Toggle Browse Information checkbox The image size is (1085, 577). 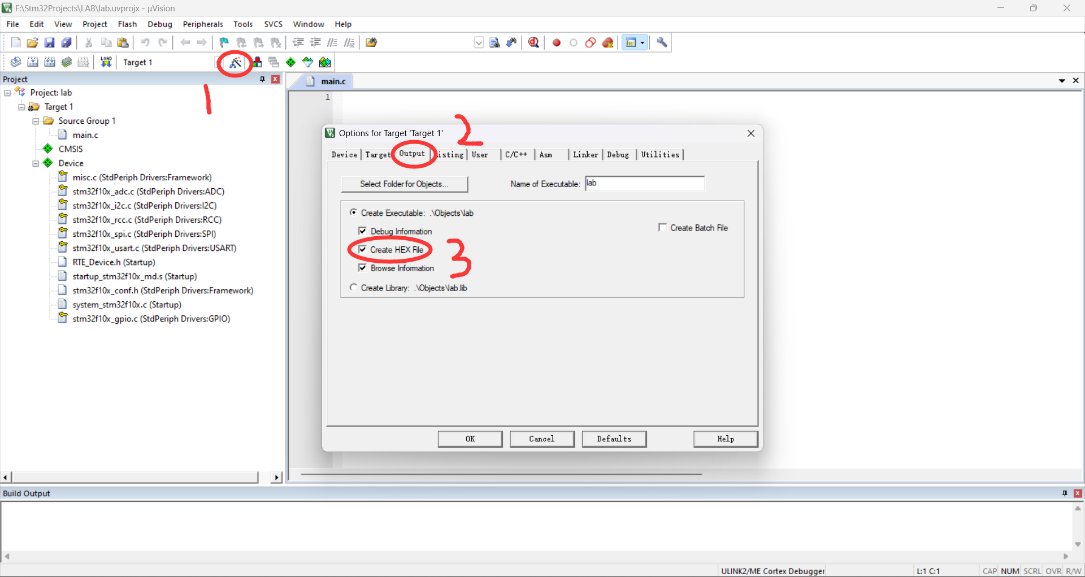click(x=362, y=267)
